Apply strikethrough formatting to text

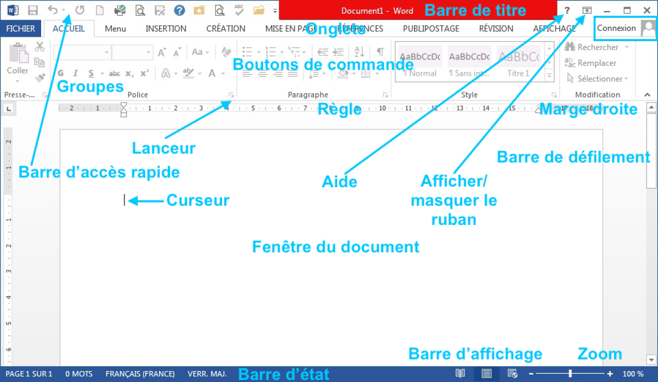click(x=115, y=74)
